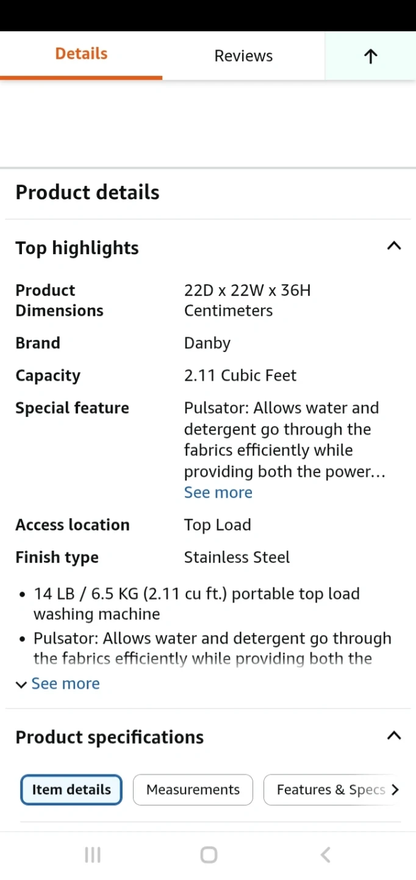The image size is (416, 880).
Task: Tap the Product specifications heading text
Action: pos(109,737)
